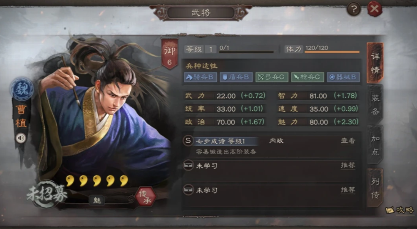
Task: Tap second empty skill slot icon
Action: coord(188,190)
